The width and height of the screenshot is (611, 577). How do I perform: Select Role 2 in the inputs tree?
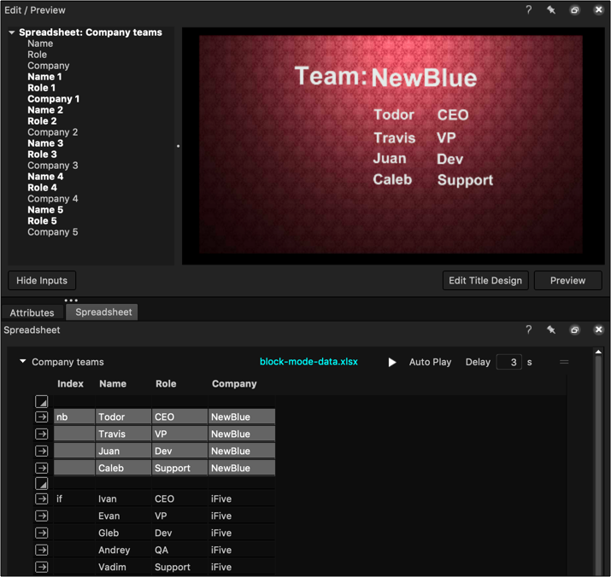42,121
